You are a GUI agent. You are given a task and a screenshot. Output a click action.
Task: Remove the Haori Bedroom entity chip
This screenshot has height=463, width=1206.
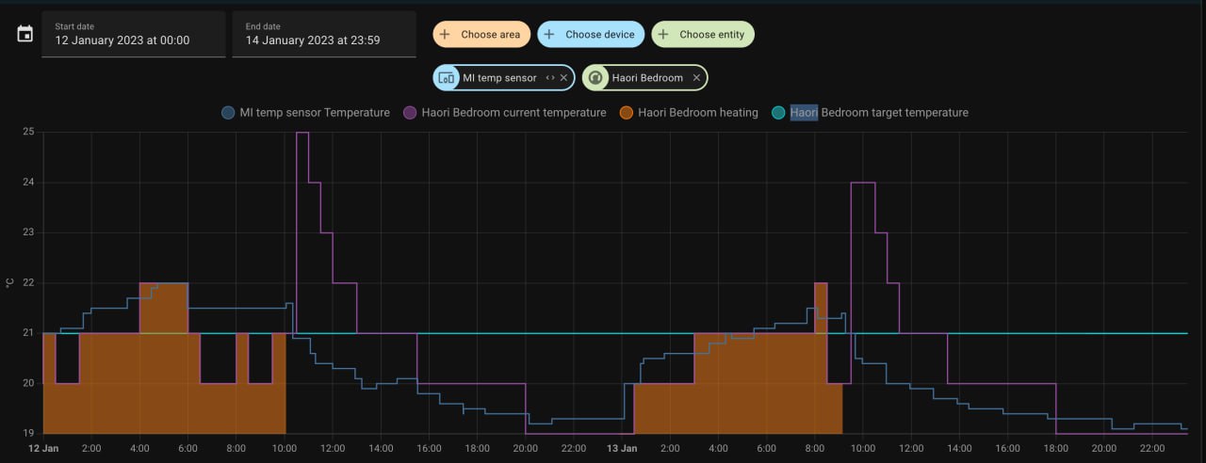click(696, 78)
